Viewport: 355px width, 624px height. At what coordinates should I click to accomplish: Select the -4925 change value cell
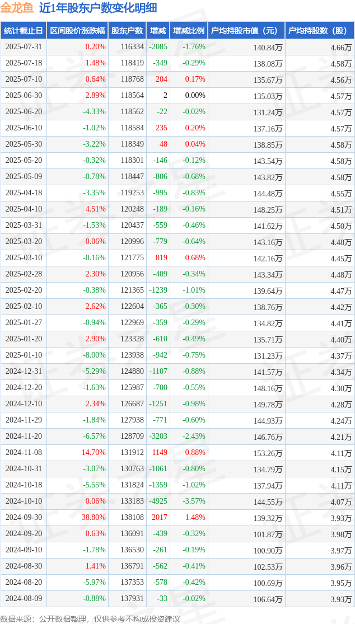[x=158, y=501]
